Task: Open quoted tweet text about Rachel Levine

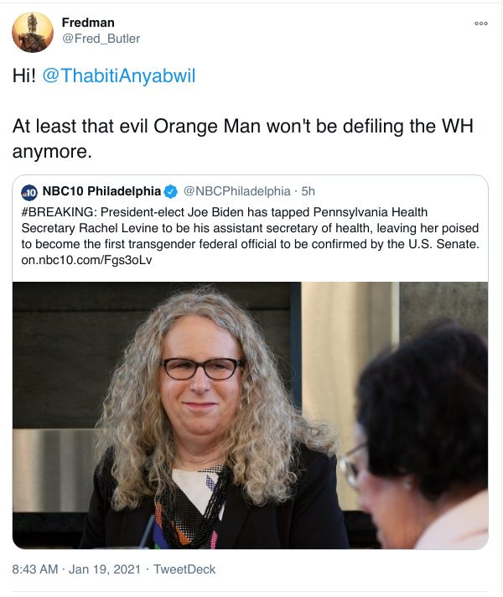Action: pos(250,228)
